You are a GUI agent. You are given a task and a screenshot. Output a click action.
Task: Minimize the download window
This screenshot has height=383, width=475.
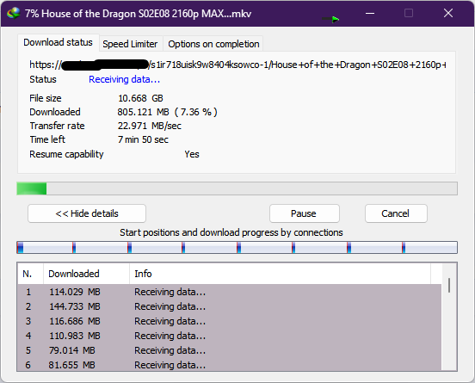tap(369, 13)
